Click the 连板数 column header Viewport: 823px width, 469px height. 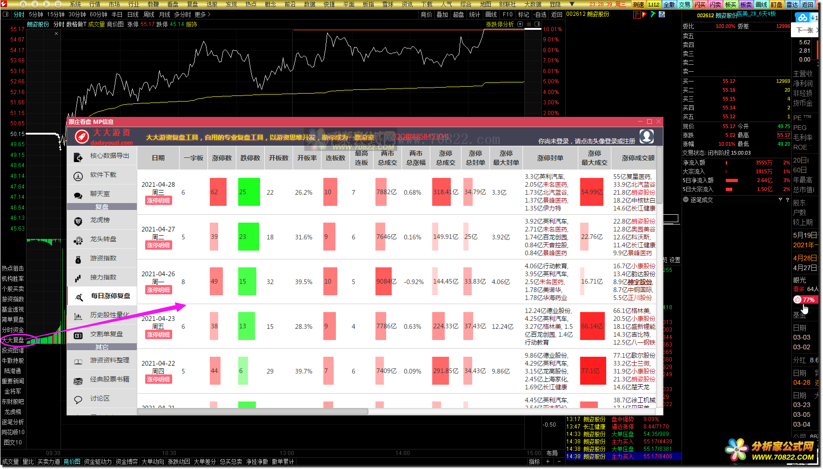pyautogui.click(x=335, y=158)
